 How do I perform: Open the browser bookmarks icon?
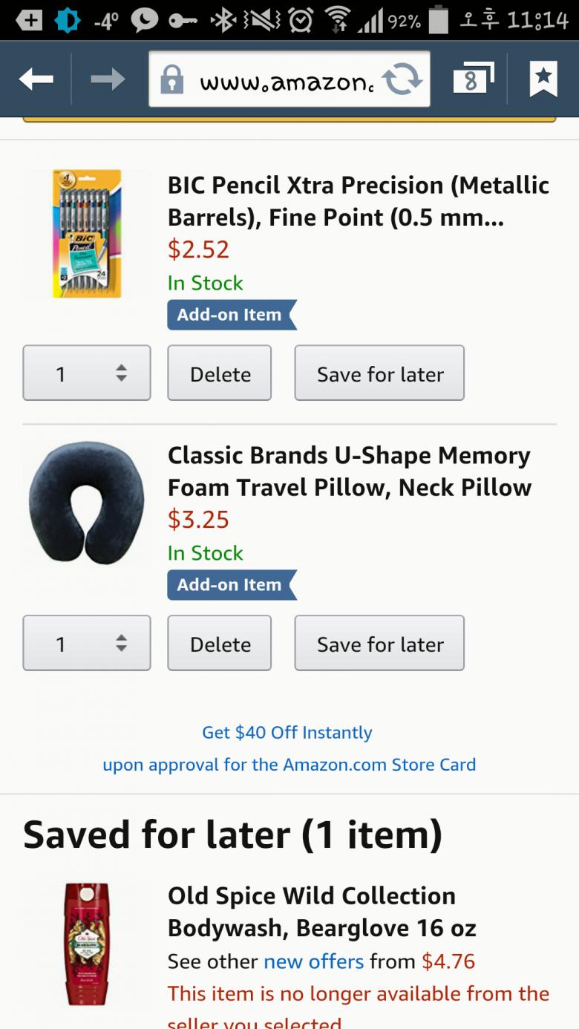click(543, 79)
